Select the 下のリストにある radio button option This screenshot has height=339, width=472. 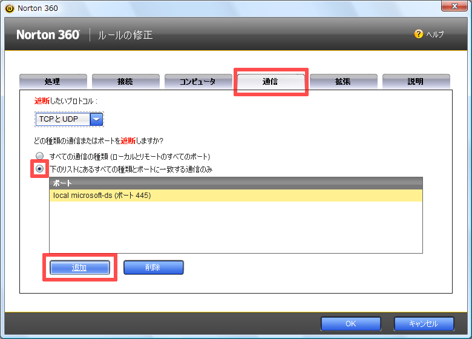tap(40, 169)
